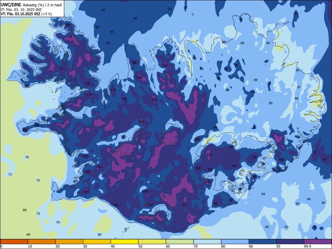Click the map humidity value '78'

point(58,222)
